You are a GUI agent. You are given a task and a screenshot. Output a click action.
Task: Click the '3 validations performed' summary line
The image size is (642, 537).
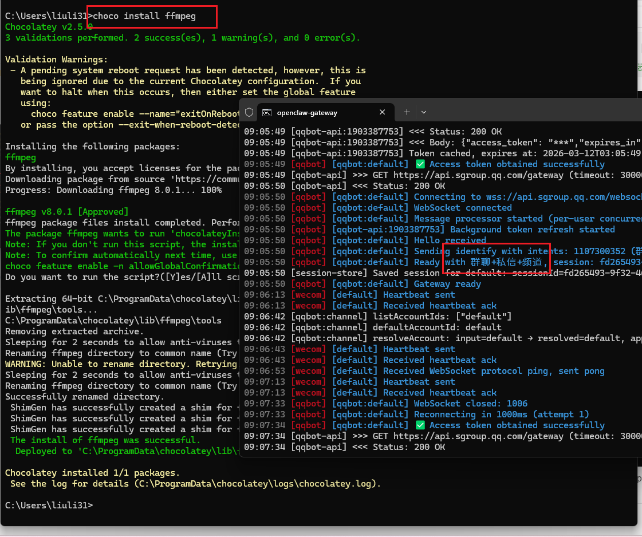[183, 38]
